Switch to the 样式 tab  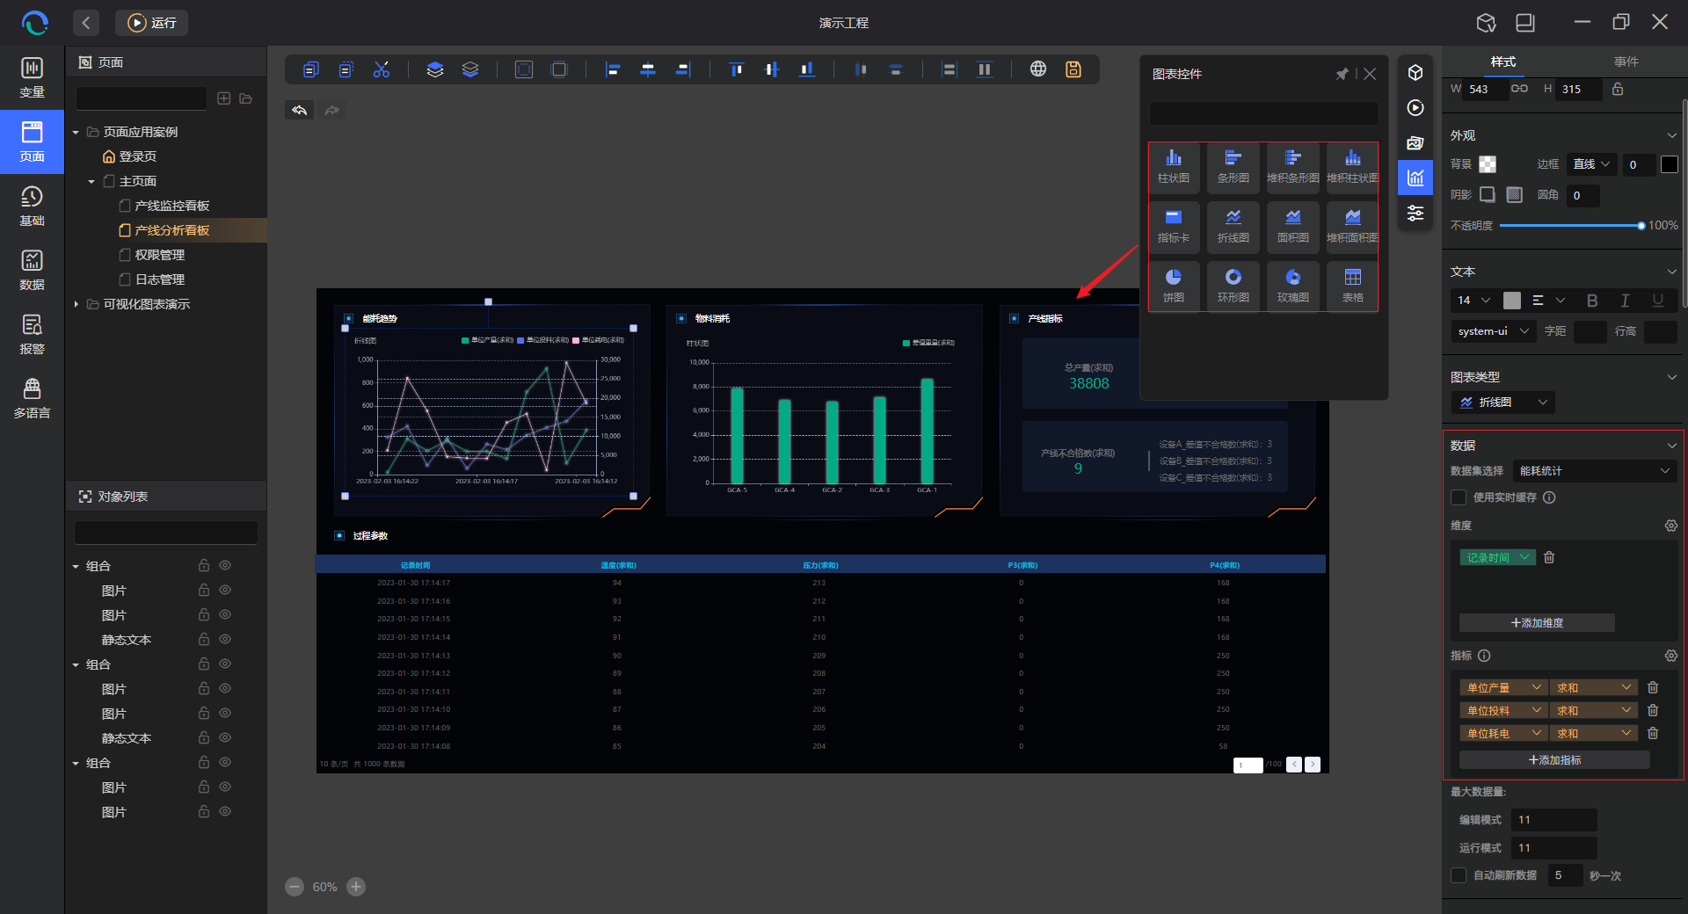pos(1503,62)
